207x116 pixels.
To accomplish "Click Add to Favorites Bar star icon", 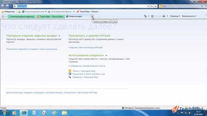I will point(19,12).
